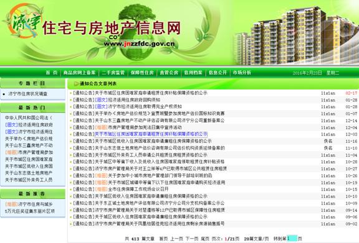Open the 商品房网上备案 menu item

coord(79,73)
